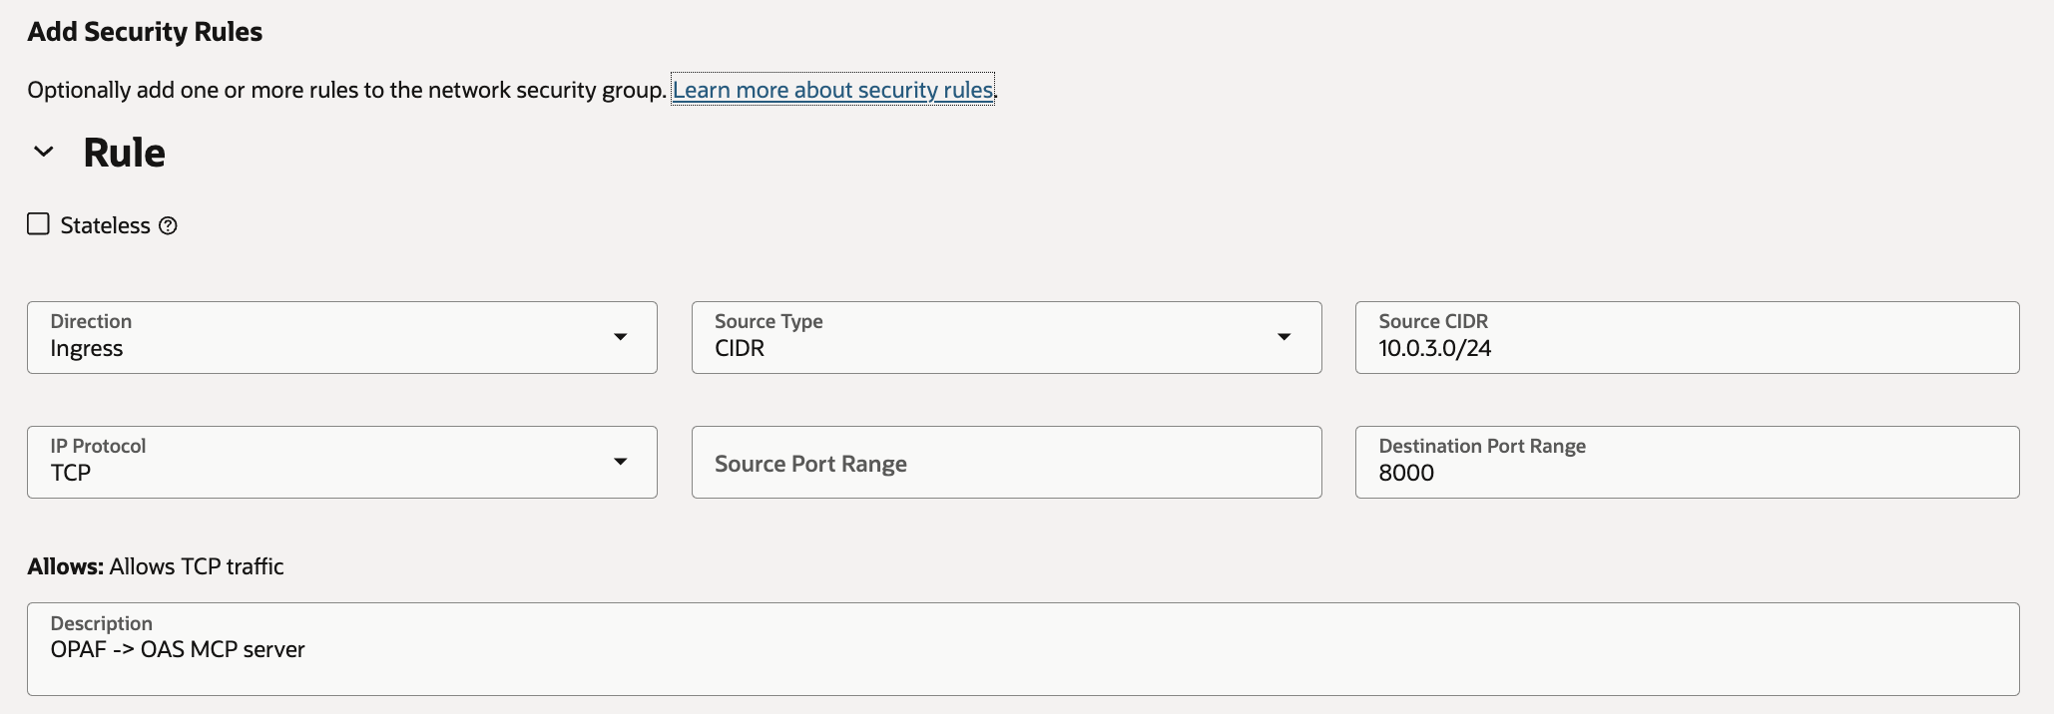This screenshot has height=714, width=2054.
Task: Click the 'Allows TCP traffic' summary text
Action: click(x=197, y=566)
